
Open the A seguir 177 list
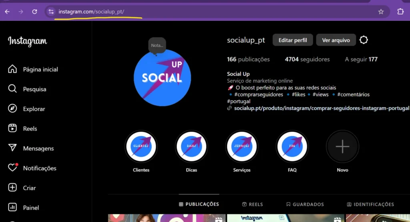(361, 59)
